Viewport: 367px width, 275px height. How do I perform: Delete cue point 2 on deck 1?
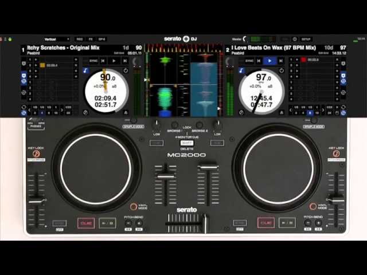click(x=76, y=65)
